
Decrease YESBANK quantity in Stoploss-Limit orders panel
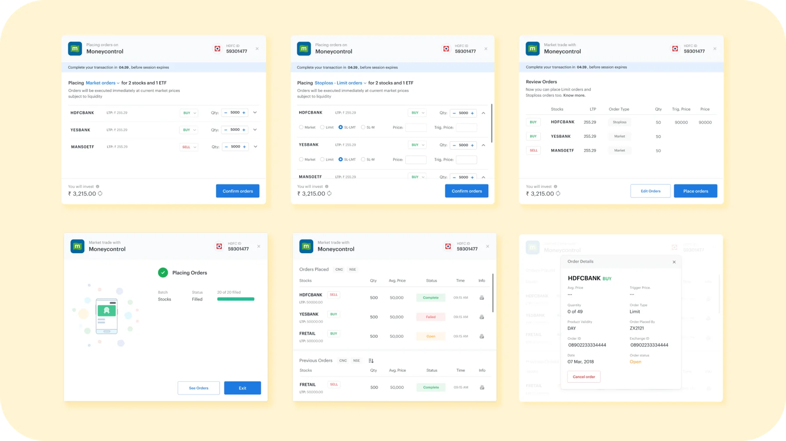pos(454,145)
